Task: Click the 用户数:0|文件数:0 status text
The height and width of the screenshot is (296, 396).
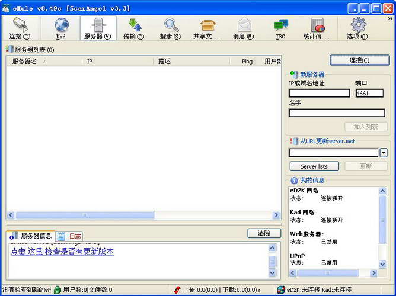Action: tap(88, 290)
